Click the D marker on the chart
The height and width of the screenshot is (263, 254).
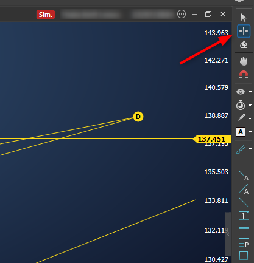pyautogui.click(x=138, y=117)
